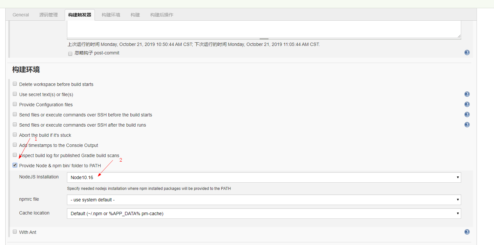This screenshot has height=245, width=494.
Task: Enable Add timestamps to the Console Output
Action: (x=15, y=145)
